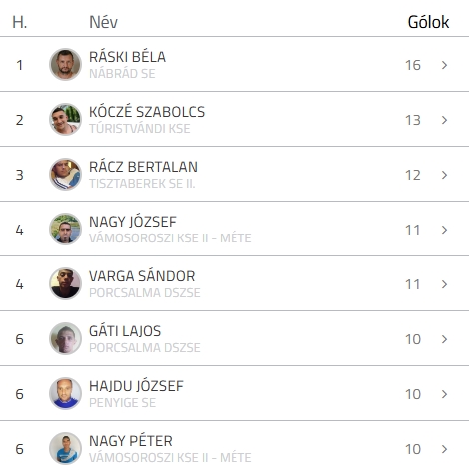
Task: Open Ráski Béla's profile photo
Action: tap(65, 64)
